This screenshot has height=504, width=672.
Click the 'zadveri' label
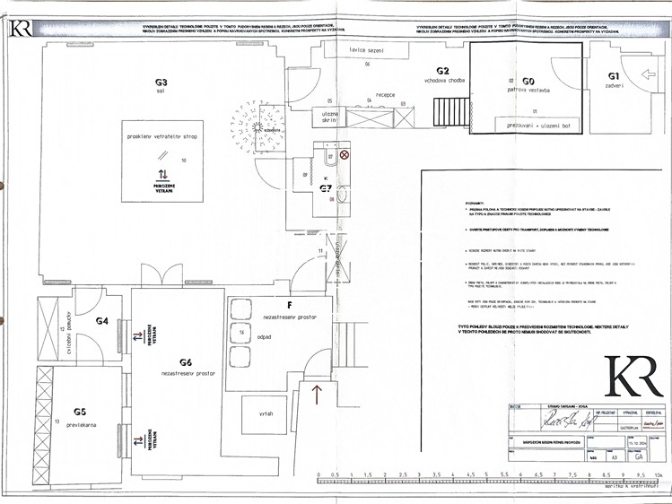click(615, 85)
